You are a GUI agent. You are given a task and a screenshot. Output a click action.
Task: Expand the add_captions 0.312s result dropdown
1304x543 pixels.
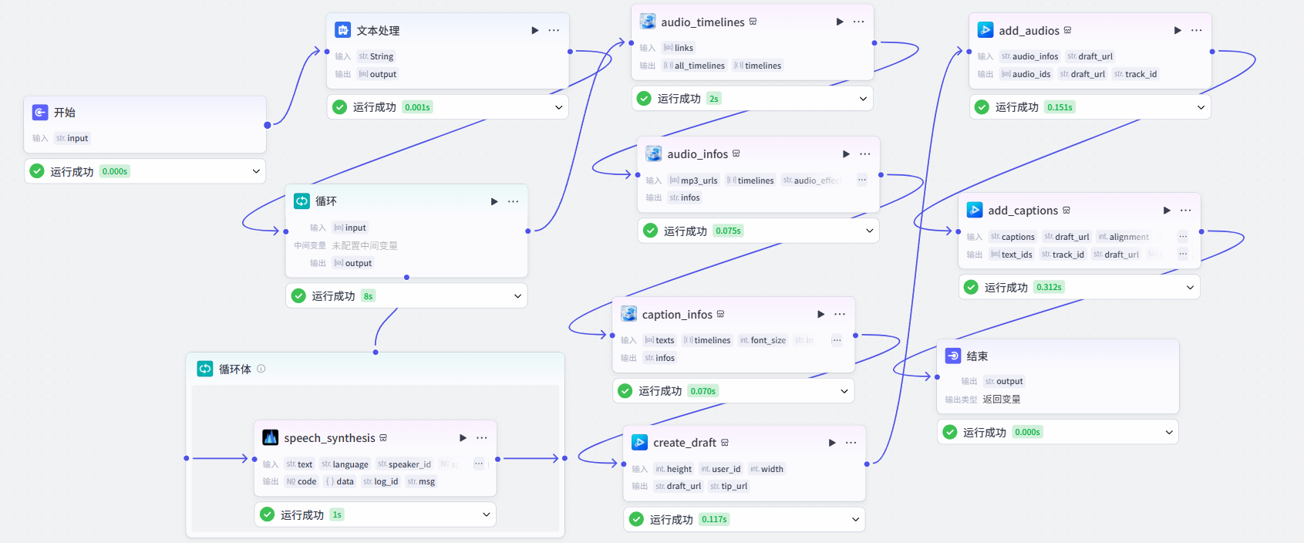(x=1190, y=287)
